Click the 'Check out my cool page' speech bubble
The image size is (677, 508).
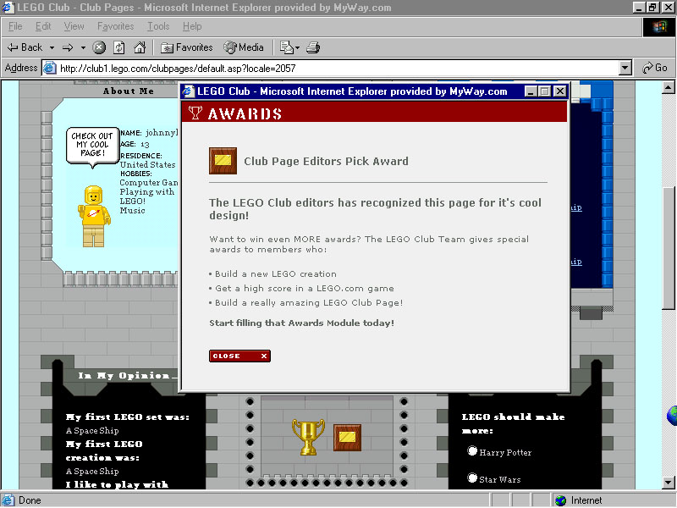92,146
